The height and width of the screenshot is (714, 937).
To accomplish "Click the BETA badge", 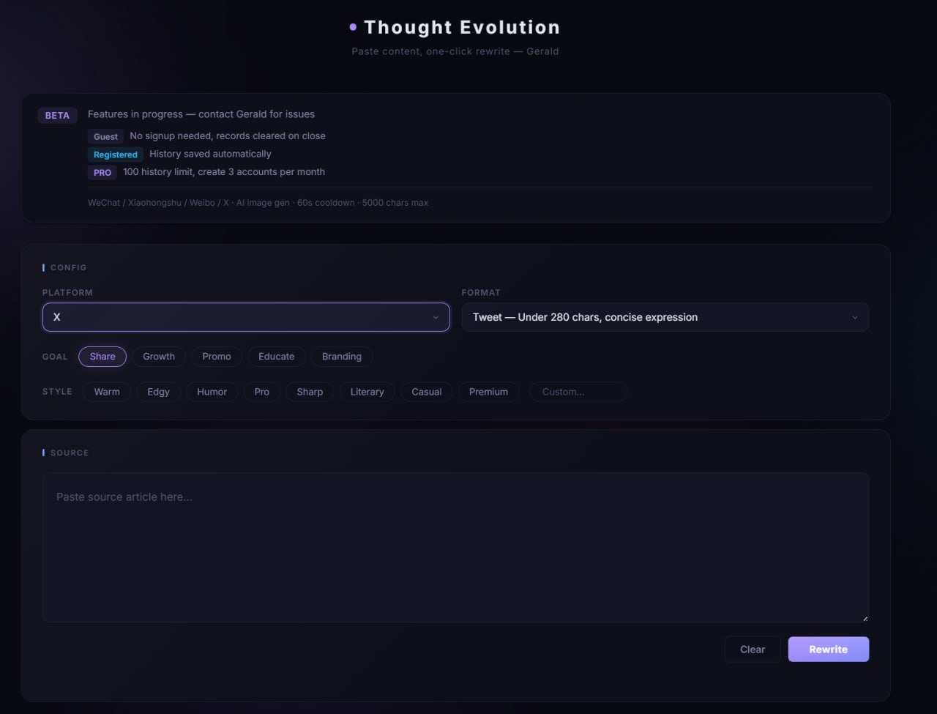I will [x=57, y=115].
